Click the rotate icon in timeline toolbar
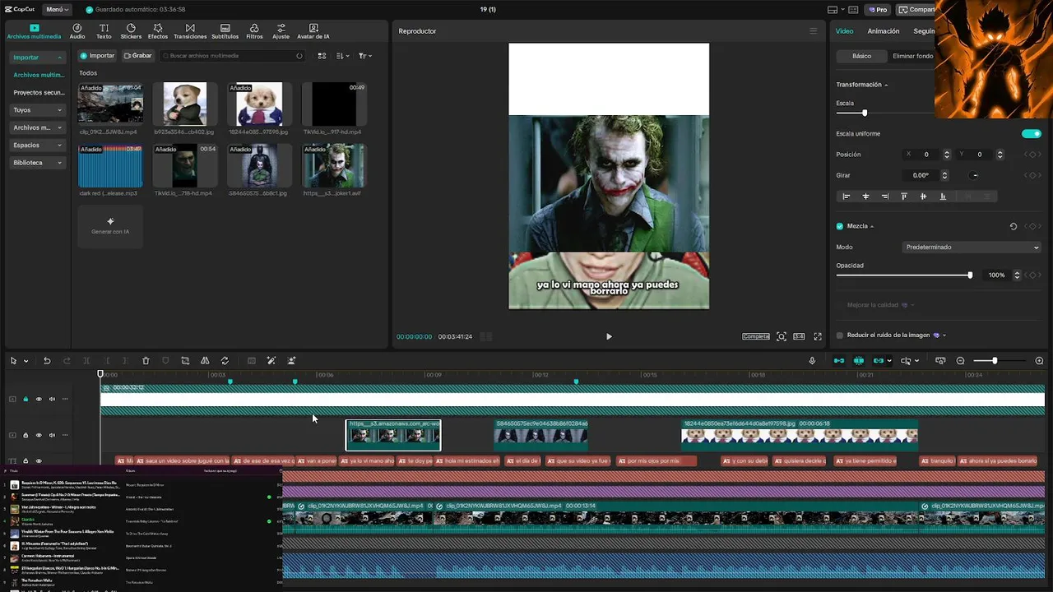 tap(225, 361)
